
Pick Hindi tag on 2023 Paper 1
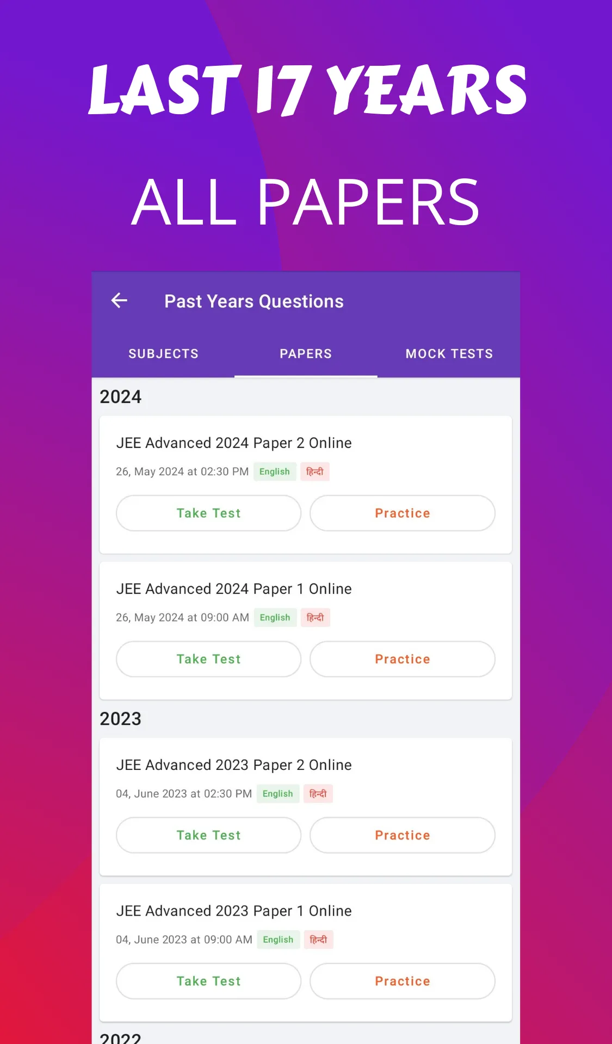tap(318, 940)
